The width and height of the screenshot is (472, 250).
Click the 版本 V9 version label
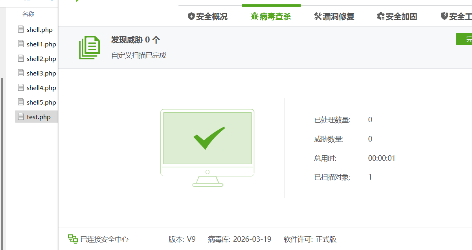coord(182,239)
